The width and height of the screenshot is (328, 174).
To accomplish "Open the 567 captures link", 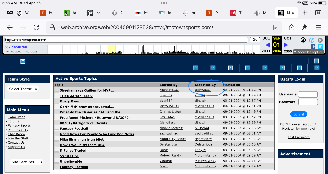I will [x=16, y=47].
